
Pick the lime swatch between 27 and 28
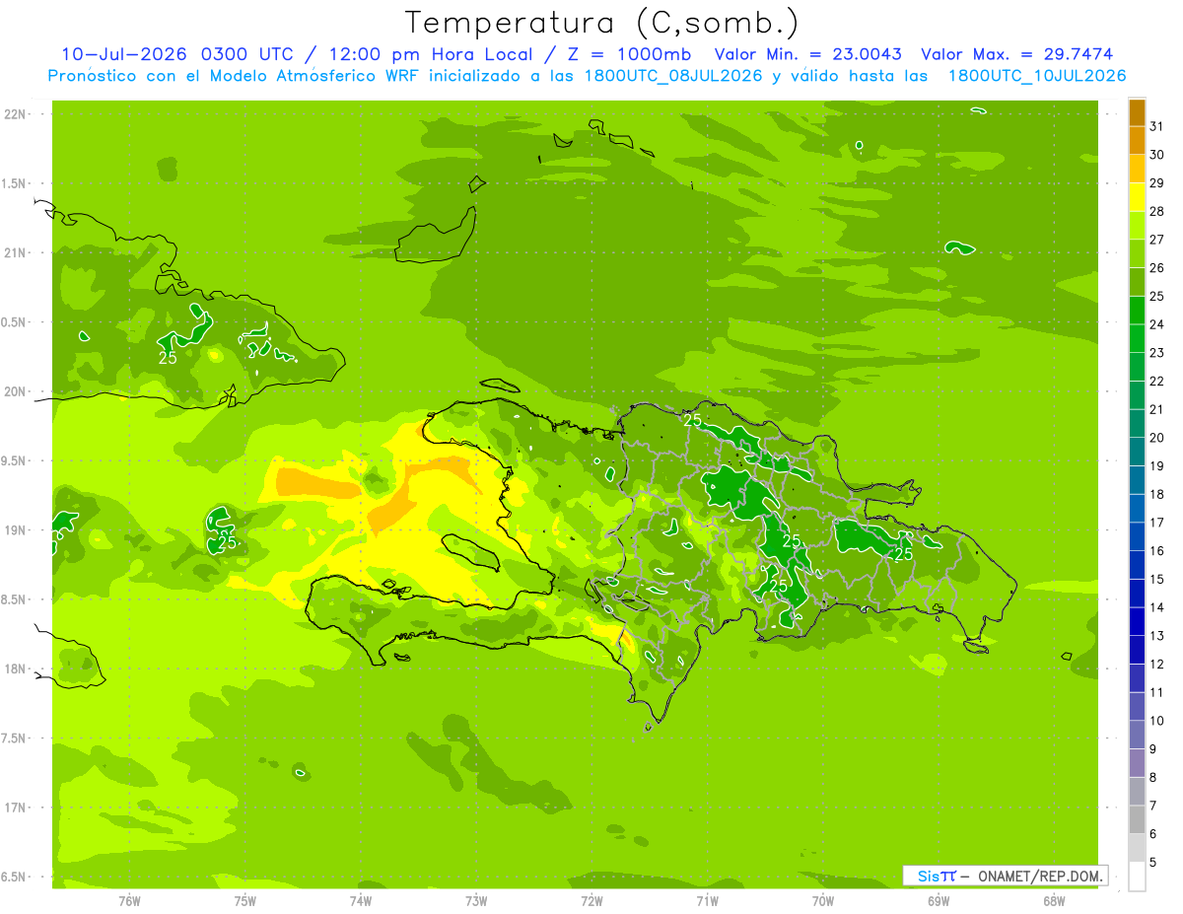point(1137,225)
